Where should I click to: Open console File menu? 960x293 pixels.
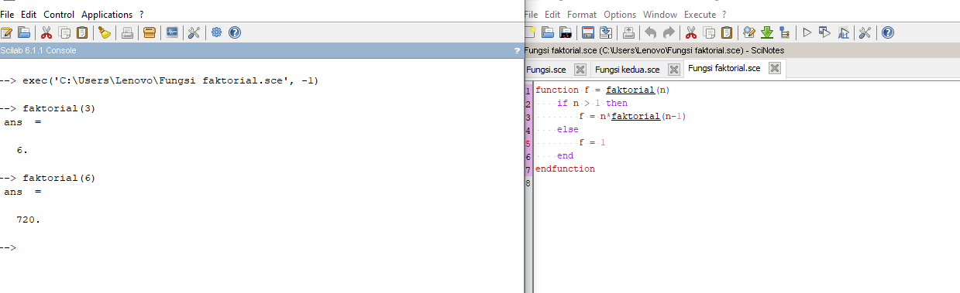coord(8,14)
